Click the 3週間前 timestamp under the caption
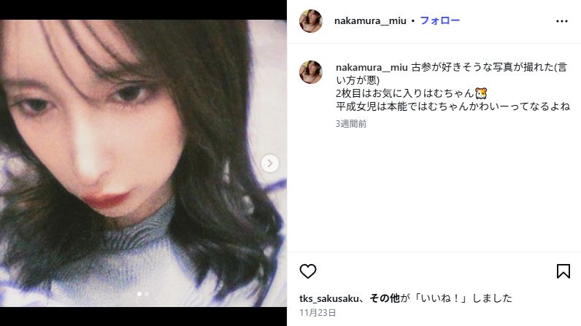 click(351, 123)
